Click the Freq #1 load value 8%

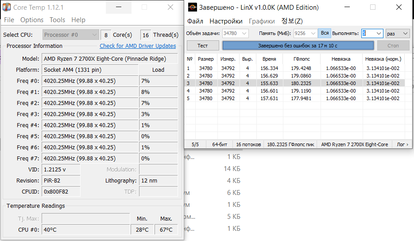click(158, 92)
